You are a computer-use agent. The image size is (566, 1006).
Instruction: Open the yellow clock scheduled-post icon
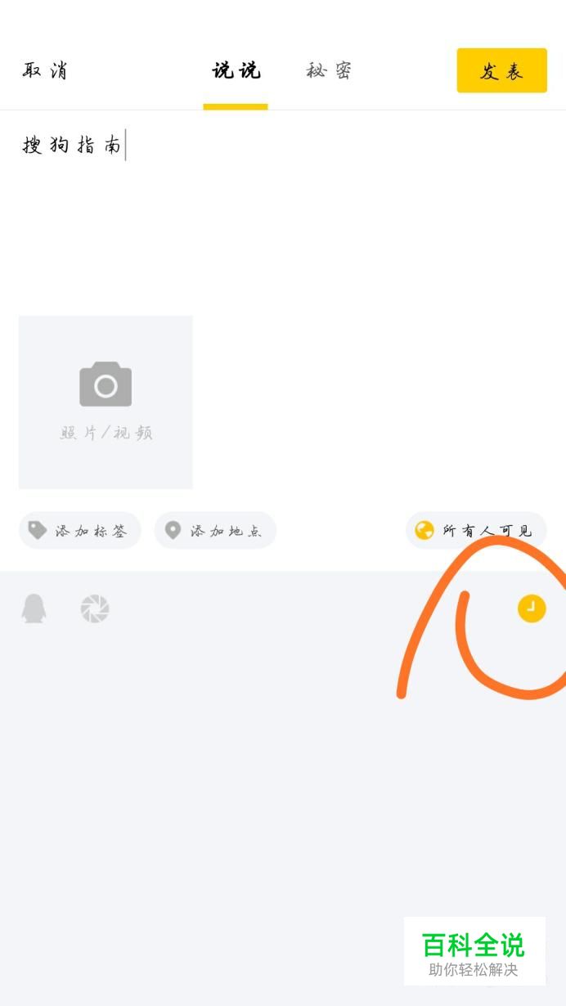532,609
